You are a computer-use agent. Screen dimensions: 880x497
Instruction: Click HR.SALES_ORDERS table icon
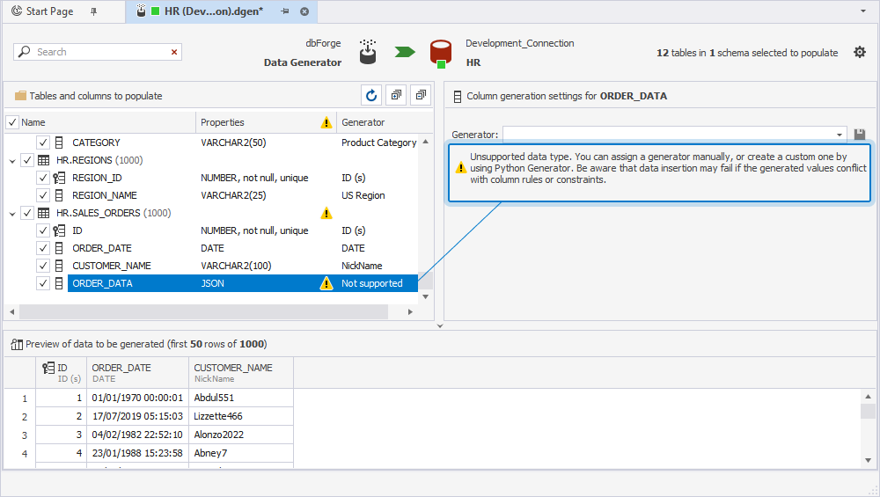[x=43, y=213]
